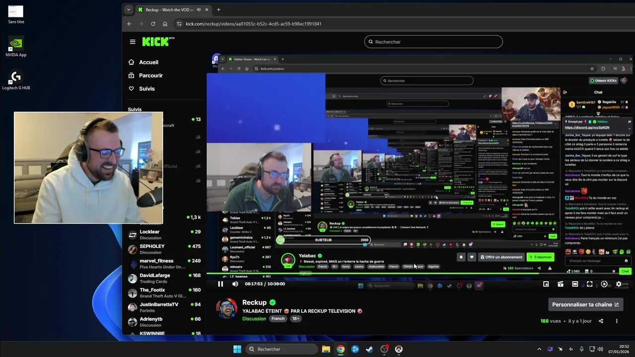Image resolution: width=635 pixels, height=357 pixels.
Task: Open File Explorer from the taskbar
Action: 326,349
